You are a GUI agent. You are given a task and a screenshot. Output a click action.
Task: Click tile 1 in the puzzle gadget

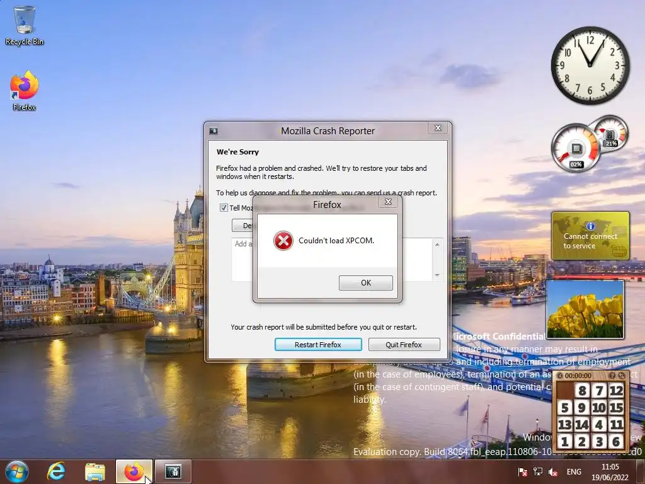pos(565,442)
